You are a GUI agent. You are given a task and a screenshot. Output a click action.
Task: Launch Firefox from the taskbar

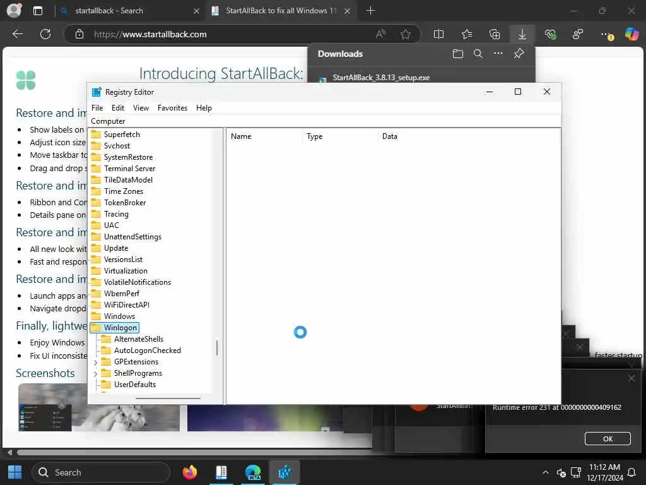tap(190, 472)
